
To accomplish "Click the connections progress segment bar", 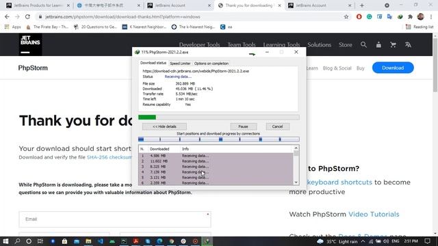I will point(219,139).
